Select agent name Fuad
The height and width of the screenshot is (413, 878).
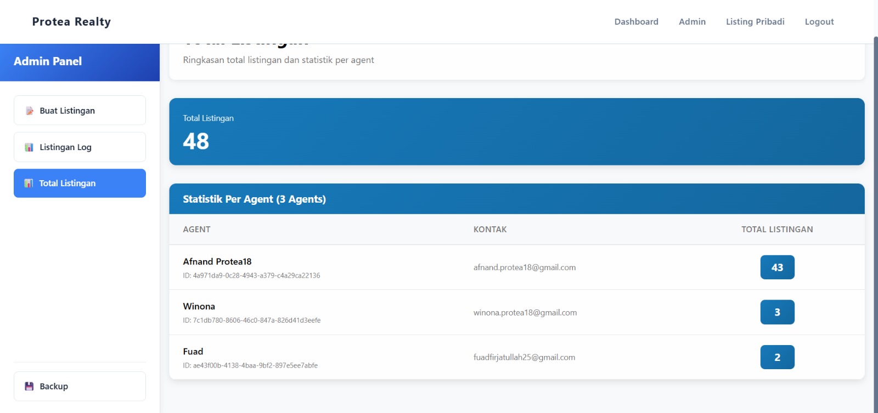(193, 352)
